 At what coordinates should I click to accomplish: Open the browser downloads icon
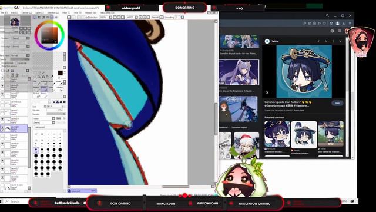[x=344, y=24]
